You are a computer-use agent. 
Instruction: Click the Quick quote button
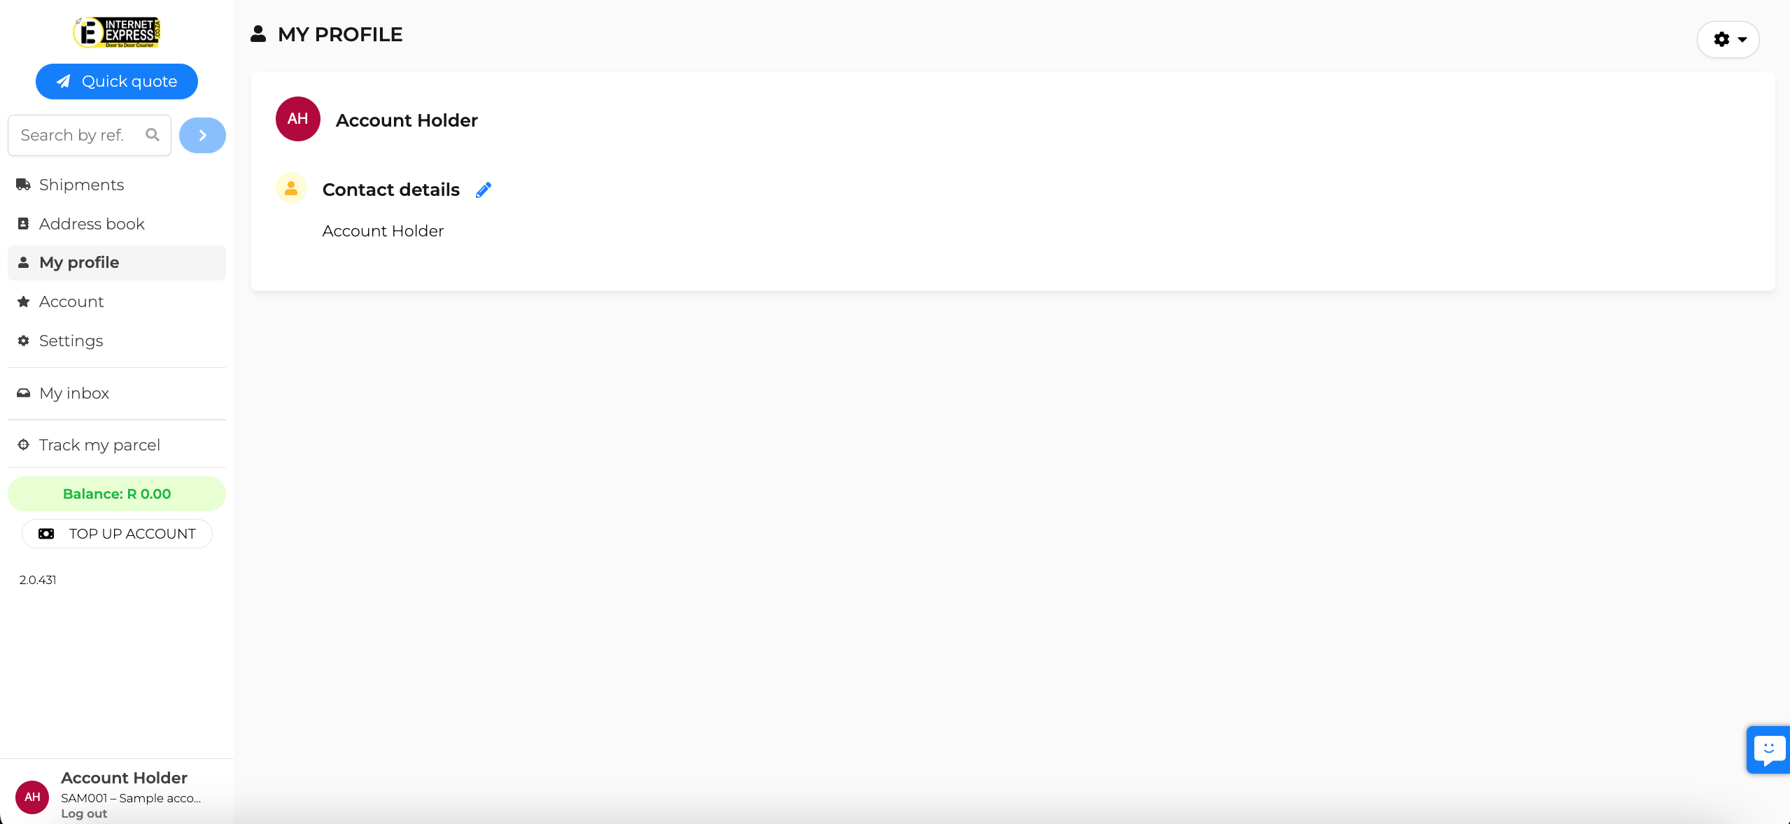pyautogui.click(x=117, y=81)
